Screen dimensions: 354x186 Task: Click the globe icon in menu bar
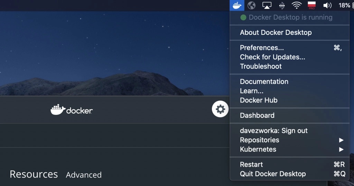point(251,5)
